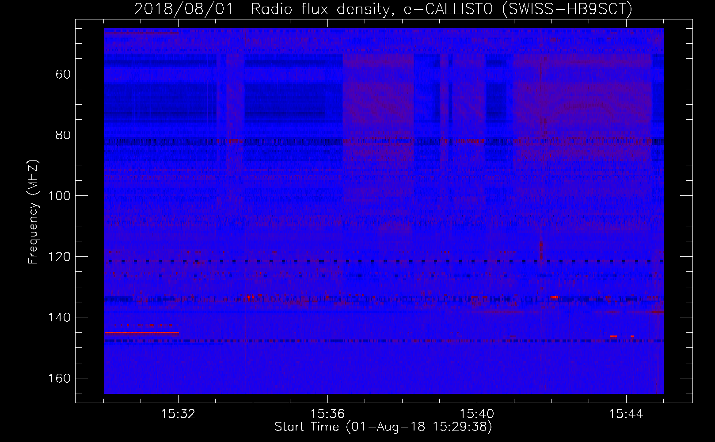Click the plot title text '2018/08/01 Radio flux density'
This screenshot has height=442, width=715.
(263, 9)
